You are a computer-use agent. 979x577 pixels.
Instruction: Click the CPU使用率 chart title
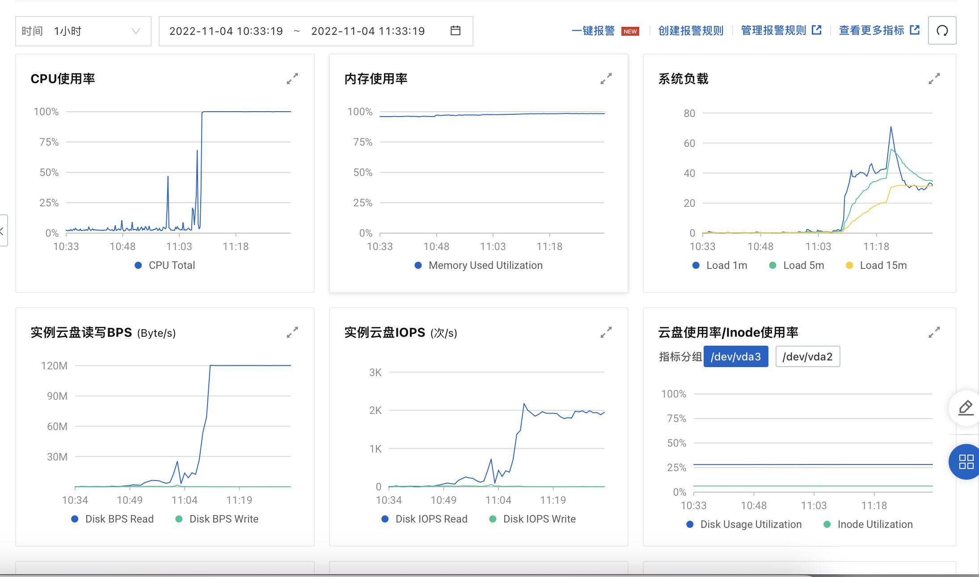(x=63, y=79)
